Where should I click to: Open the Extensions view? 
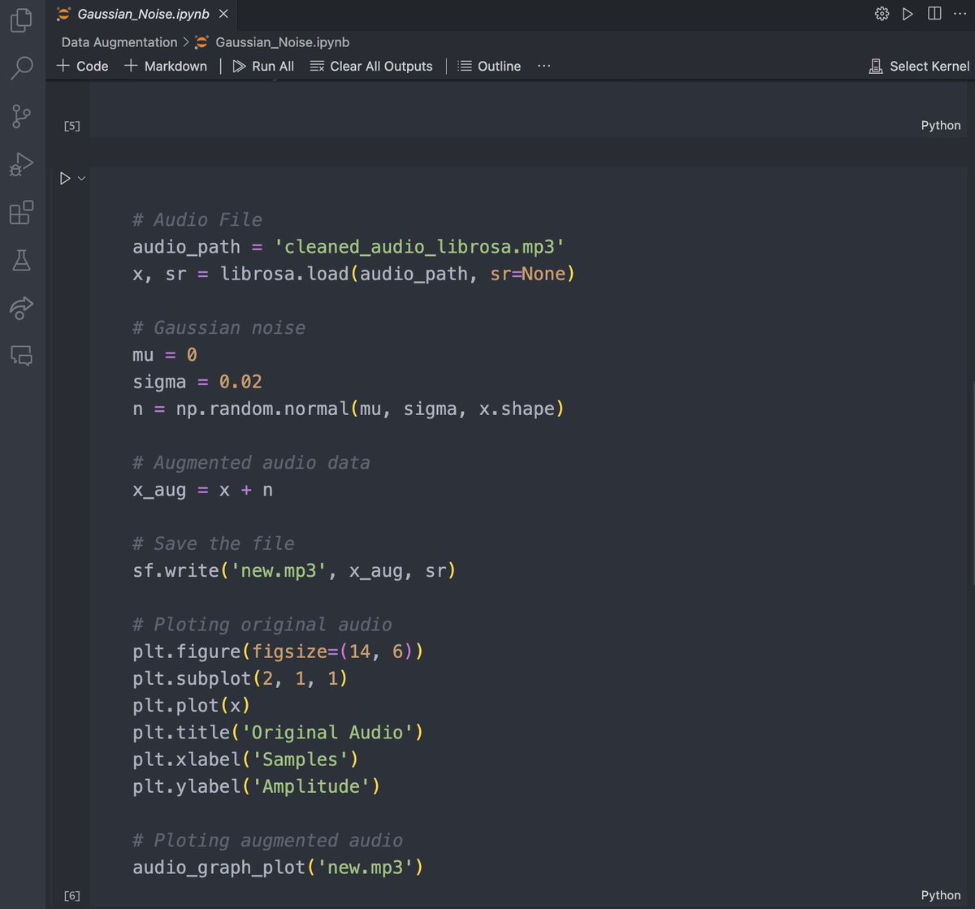click(x=21, y=213)
